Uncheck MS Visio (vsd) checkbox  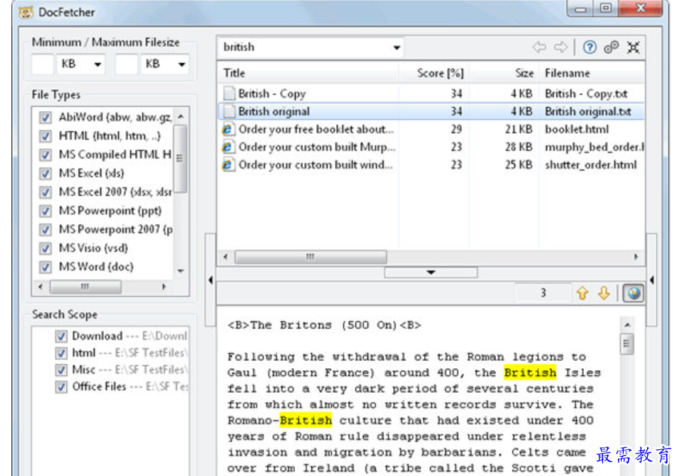(45, 248)
